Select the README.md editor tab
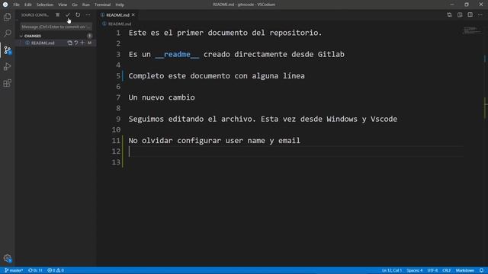 coord(117,15)
